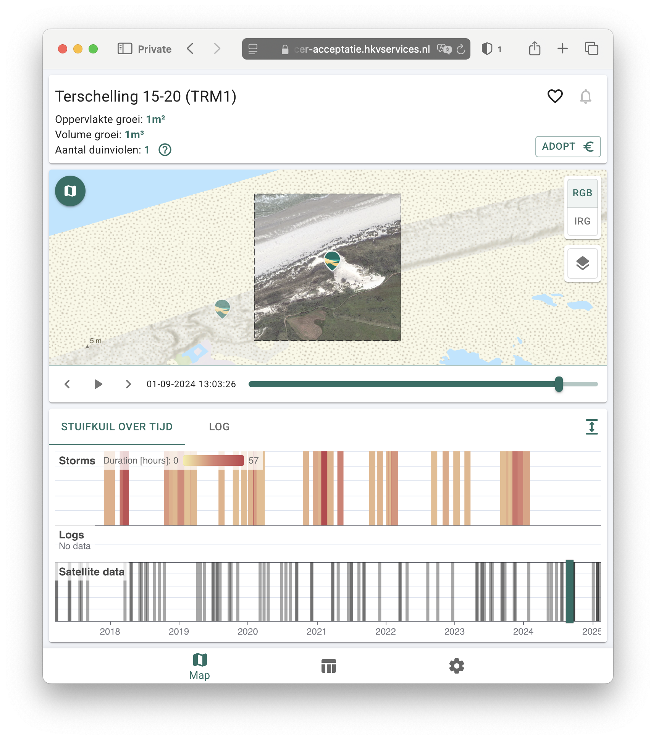Open the Stuifkuil over tijd tab

pyautogui.click(x=117, y=427)
